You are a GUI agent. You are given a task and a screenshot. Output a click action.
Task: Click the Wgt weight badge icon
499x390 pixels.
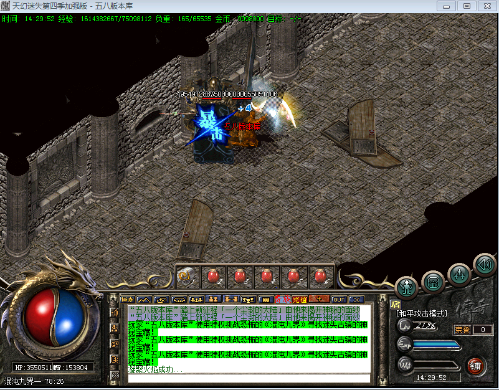[405, 365]
